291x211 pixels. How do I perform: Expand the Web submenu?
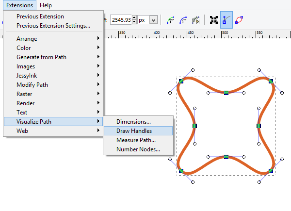click(x=53, y=131)
